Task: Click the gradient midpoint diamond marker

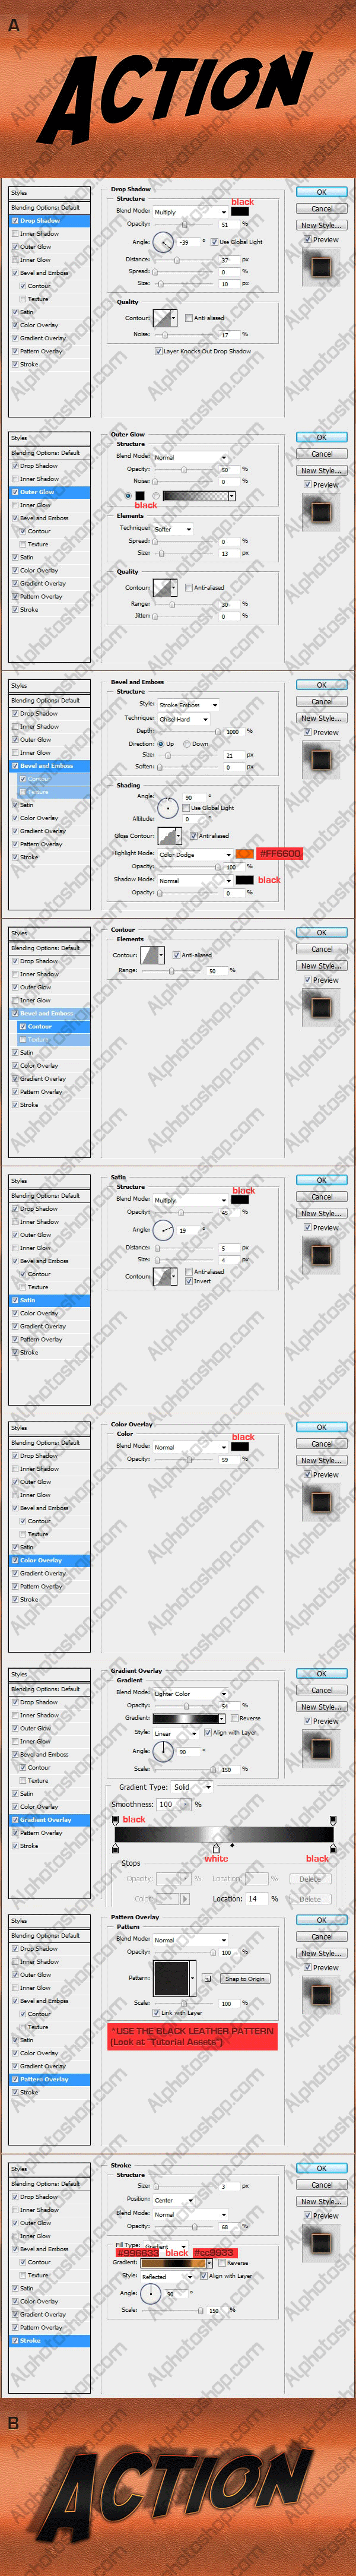Action: click(232, 1845)
